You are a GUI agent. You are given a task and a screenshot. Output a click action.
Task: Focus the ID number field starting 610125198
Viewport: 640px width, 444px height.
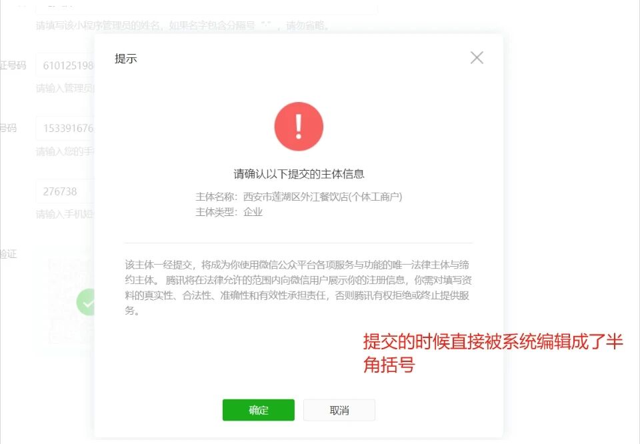(65, 65)
